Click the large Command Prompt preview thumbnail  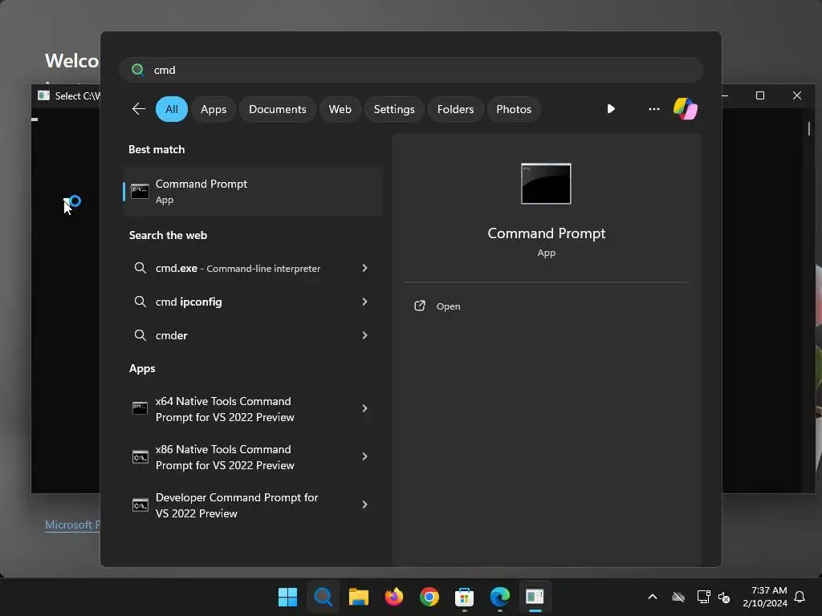click(x=546, y=184)
